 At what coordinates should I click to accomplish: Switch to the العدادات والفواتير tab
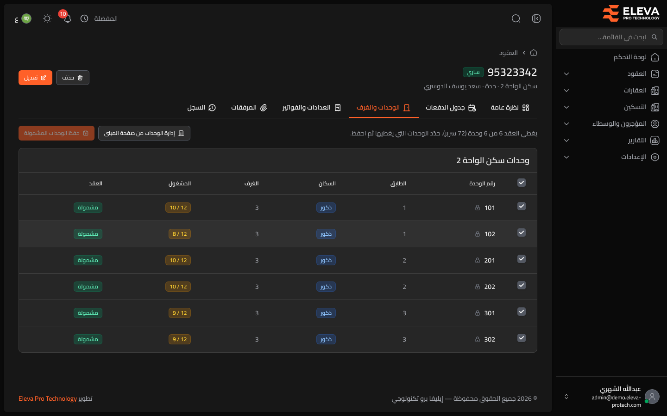tap(312, 108)
